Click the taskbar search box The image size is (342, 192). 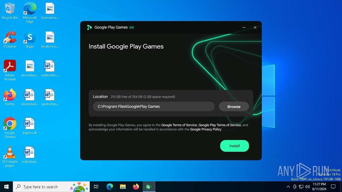(51, 187)
